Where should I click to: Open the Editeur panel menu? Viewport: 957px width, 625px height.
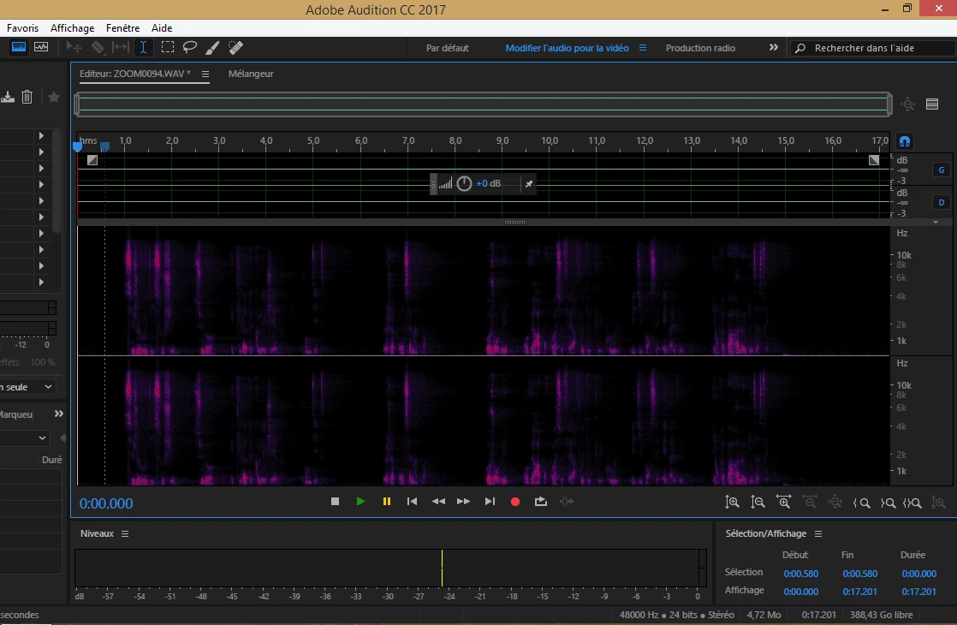point(205,74)
